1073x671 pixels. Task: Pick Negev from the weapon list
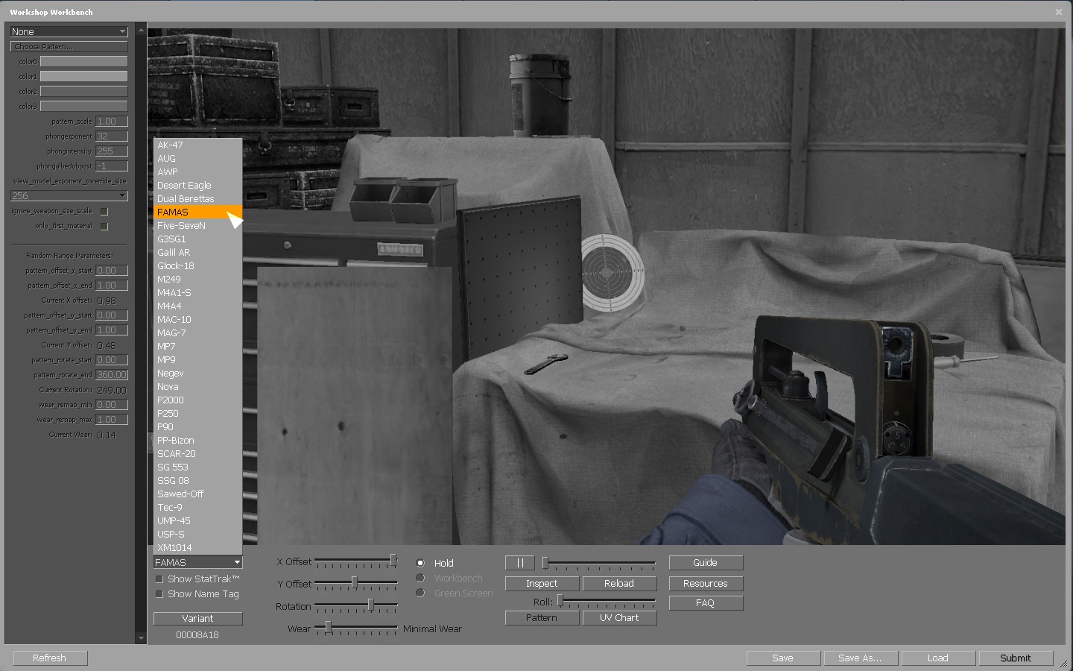(x=198, y=374)
